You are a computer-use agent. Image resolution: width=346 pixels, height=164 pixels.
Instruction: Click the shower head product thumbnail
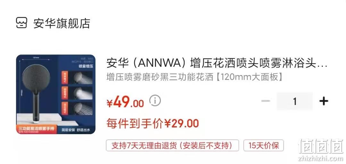point(56,94)
